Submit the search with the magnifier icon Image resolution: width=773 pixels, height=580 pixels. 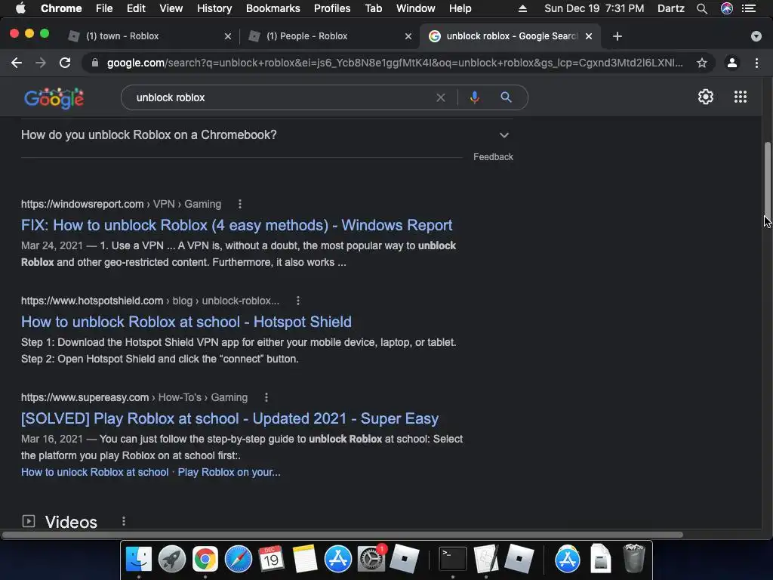[x=506, y=97]
